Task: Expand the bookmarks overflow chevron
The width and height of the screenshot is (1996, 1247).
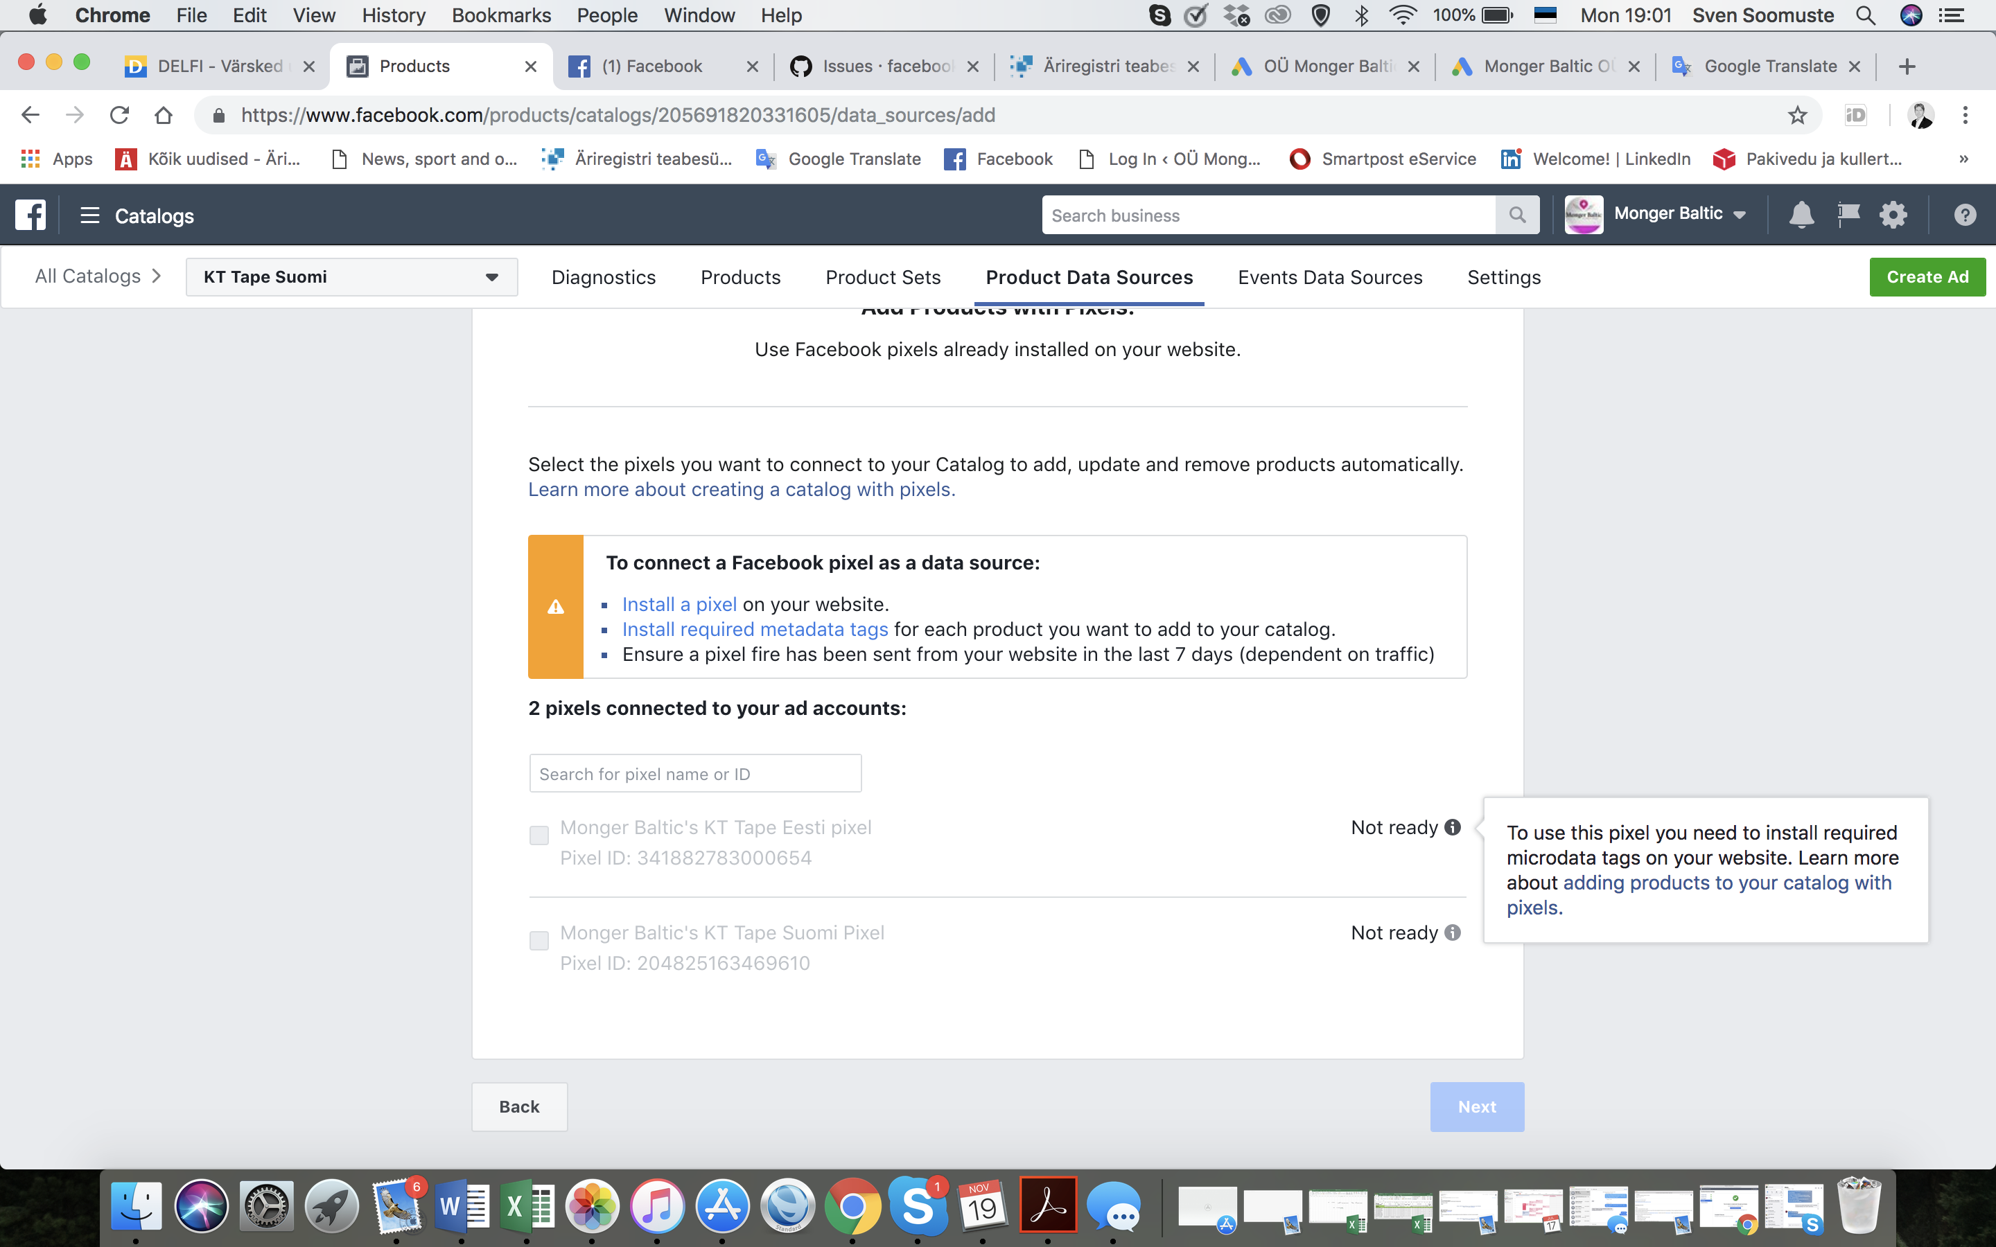Action: (1963, 159)
